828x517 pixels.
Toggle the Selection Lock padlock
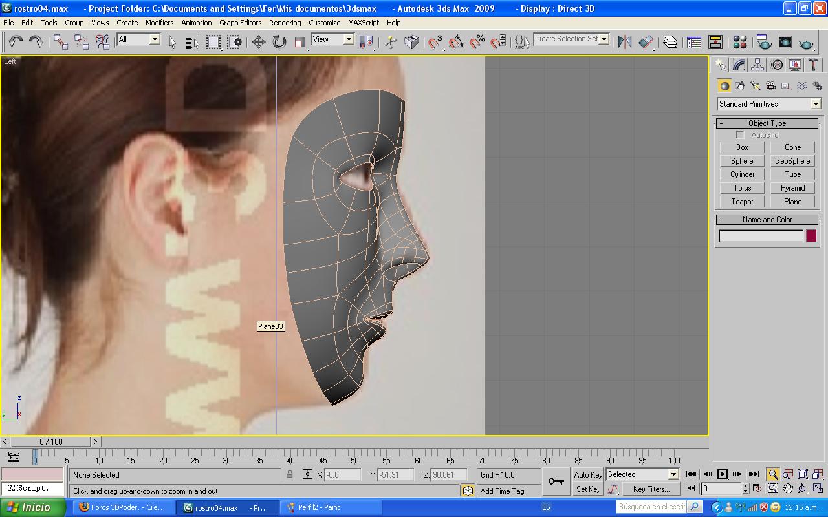pyautogui.click(x=290, y=474)
